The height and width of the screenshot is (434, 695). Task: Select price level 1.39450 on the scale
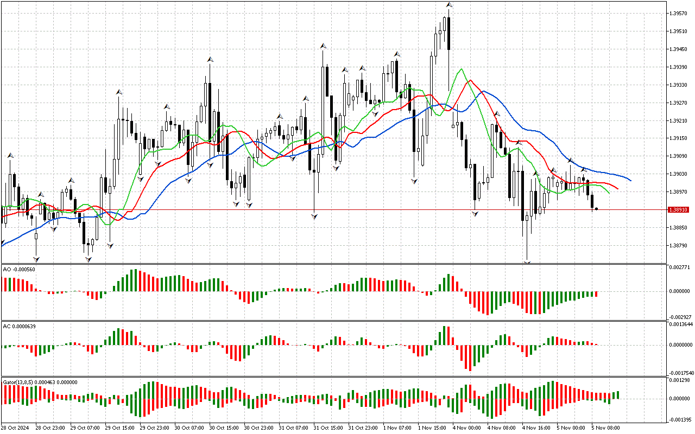[678, 49]
